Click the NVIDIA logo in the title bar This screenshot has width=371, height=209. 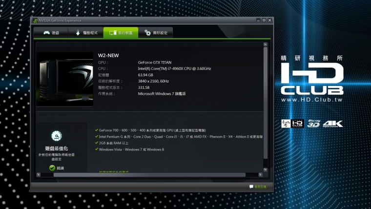tap(35, 21)
